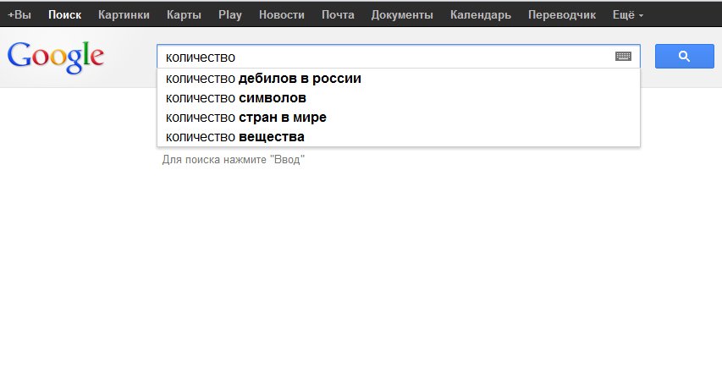
Task: Click the blue magnifier search button
Action: [x=684, y=56]
